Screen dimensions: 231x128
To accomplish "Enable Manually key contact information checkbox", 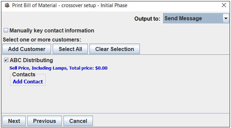I will (x=6, y=30).
